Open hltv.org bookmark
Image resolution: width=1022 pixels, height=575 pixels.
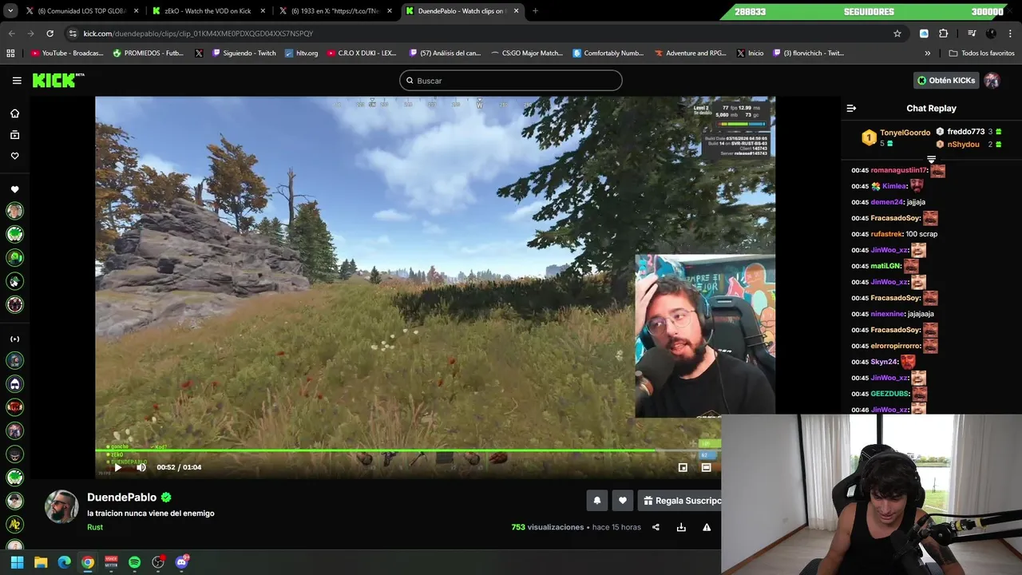coord(301,54)
